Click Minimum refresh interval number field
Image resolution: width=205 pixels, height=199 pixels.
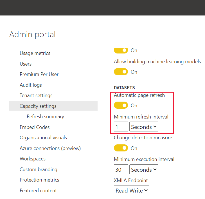(x=121, y=127)
